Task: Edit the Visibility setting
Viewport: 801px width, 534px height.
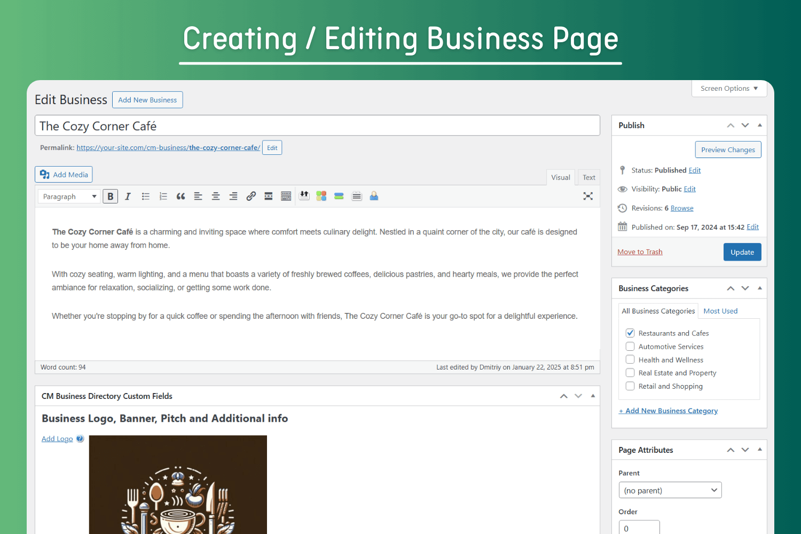Action: point(690,189)
